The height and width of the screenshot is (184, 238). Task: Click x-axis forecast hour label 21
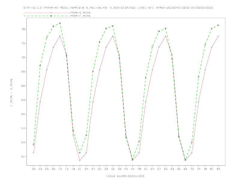pos(80,169)
